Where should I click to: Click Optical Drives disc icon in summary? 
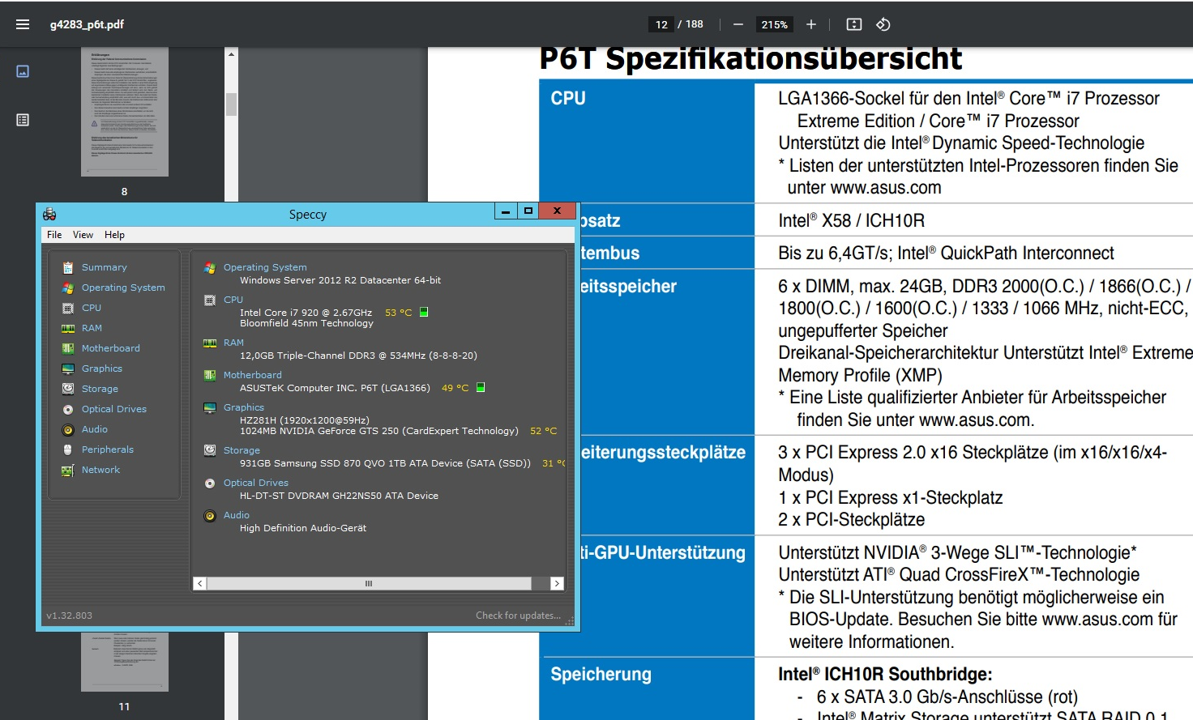click(210, 483)
